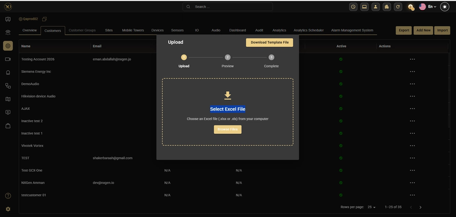Switch to the Overview tab
The width and height of the screenshot is (456, 217).
coord(30,30)
